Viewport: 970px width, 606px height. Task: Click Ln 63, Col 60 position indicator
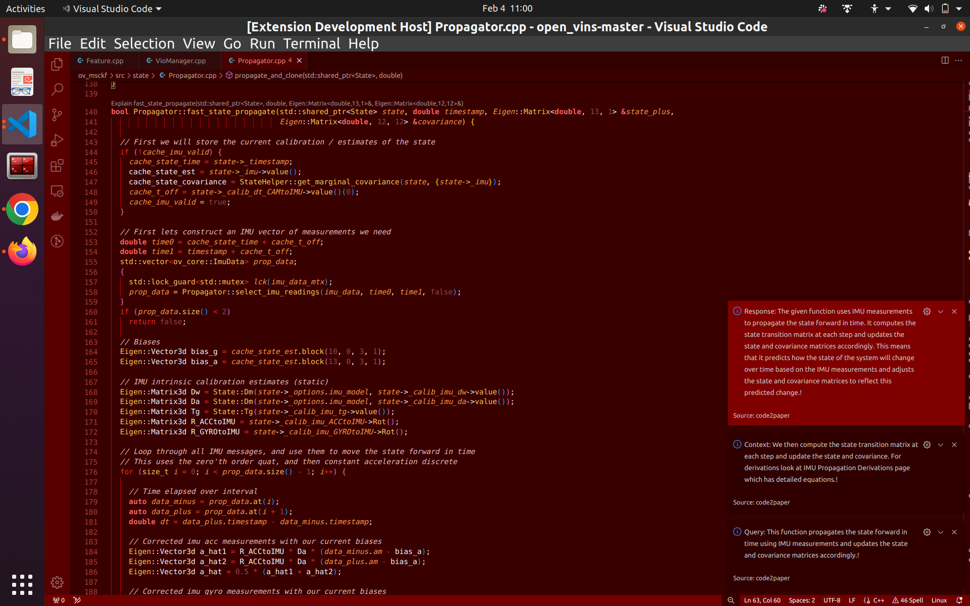click(762, 600)
